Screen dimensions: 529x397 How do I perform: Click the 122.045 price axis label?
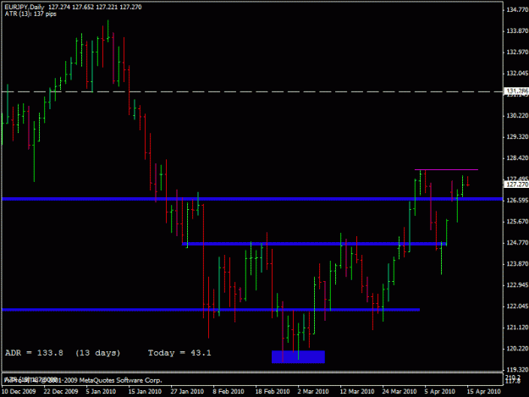pyautogui.click(x=517, y=306)
